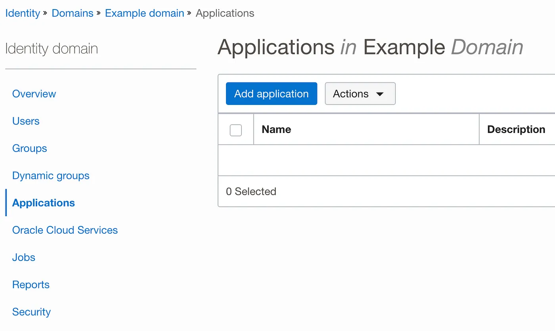Screen dimensions: 555x331
Task: Go to Security in the sidebar
Action: click(x=31, y=312)
